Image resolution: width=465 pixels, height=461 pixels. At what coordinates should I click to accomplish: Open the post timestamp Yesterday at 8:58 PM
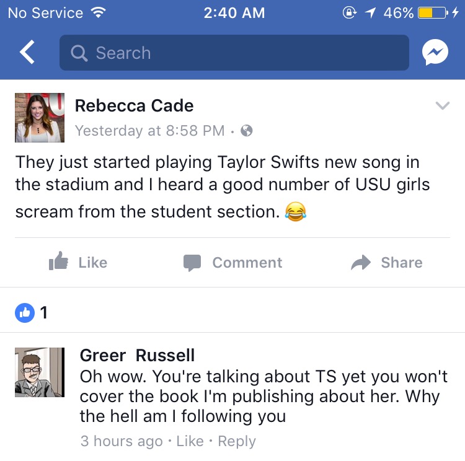pyautogui.click(x=150, y=131)
